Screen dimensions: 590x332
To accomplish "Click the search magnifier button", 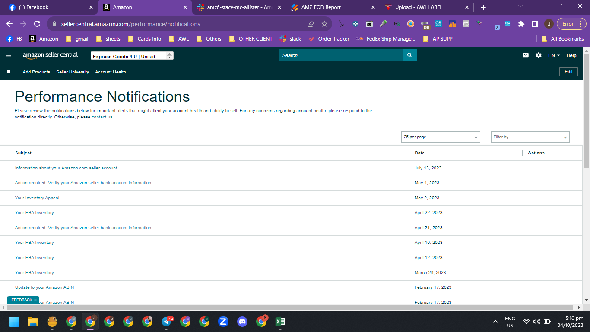I will click(409, 55).
